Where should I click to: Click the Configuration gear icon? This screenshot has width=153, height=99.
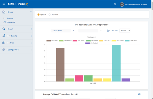(x=4, y=50)
